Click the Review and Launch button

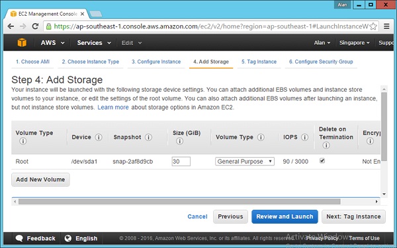(285, 216)
